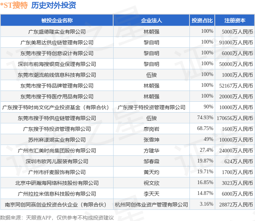Screen dimensions: 255x221
Task: Click registered capital 3023万人民币
Action: pyautogui.click(x=237, y=183)
